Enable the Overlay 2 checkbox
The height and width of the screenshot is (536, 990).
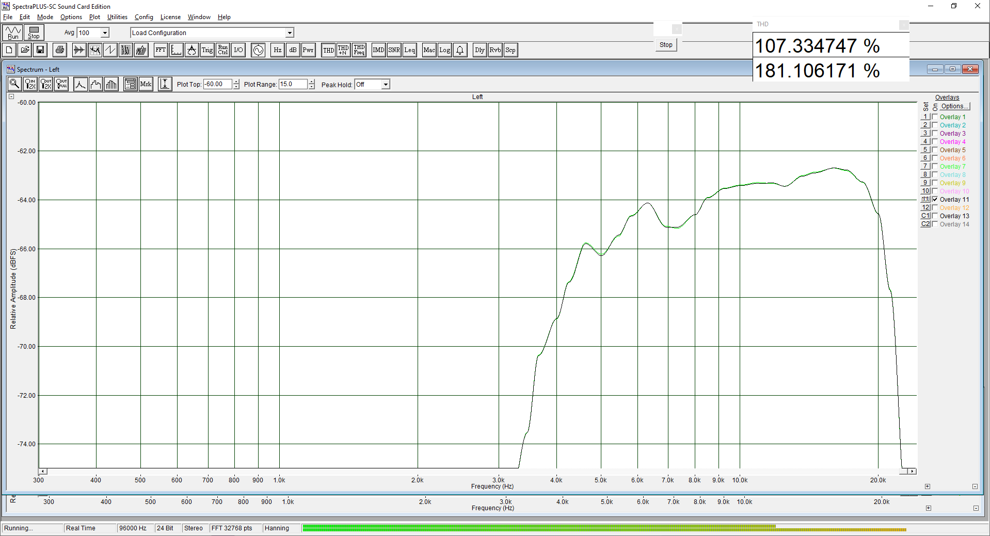click(935, 125)
